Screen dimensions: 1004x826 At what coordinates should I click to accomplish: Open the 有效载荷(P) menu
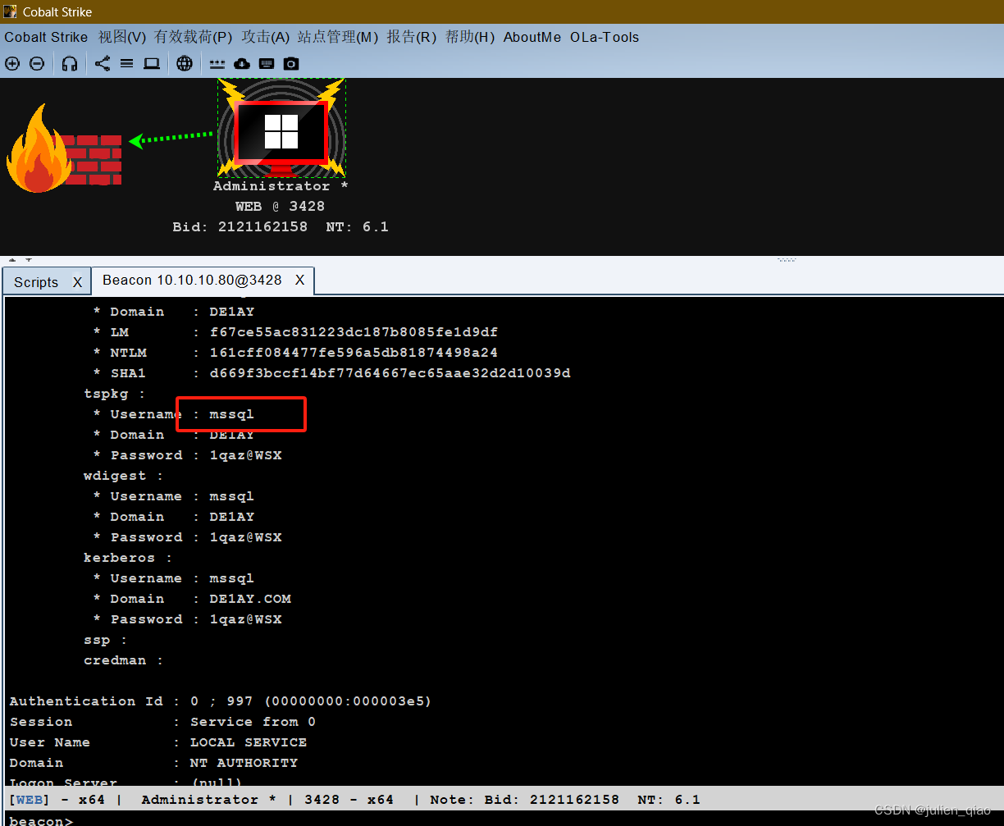pos(194,37)
